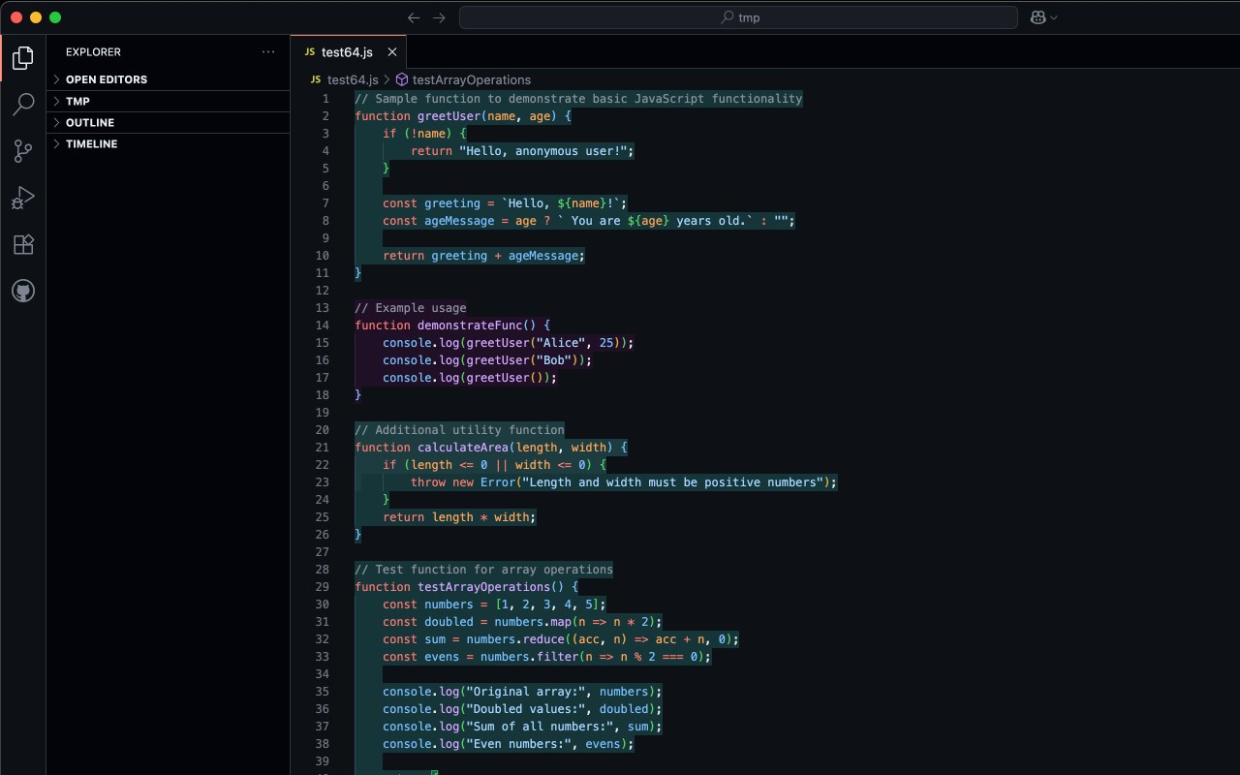Viewport: 1240px width, 775px height.
Task: Click the navigate forward arrow
Action: (x=439, y=17)
